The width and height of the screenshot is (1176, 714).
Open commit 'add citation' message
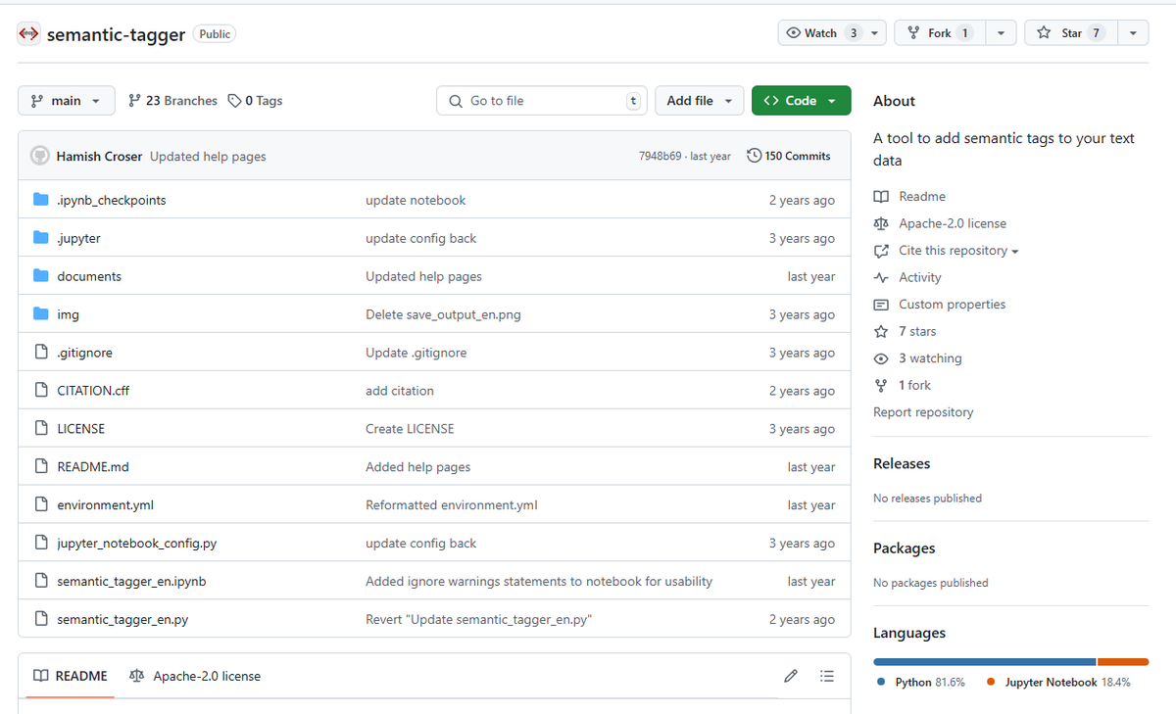[x=400, y=390]
